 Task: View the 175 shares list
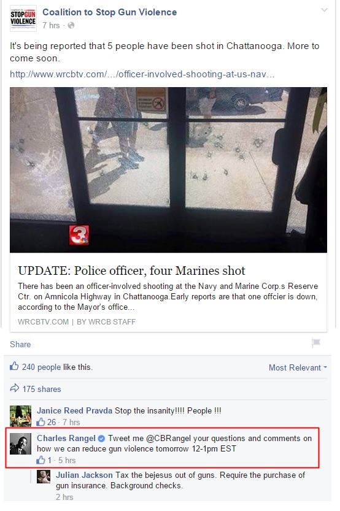click(42, 389)
